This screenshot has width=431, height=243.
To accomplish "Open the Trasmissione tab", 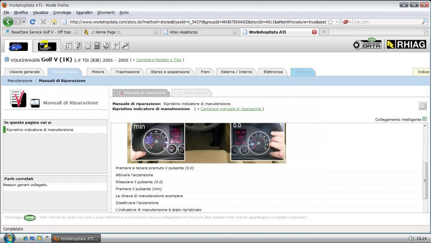I will (x=128, y=72).
